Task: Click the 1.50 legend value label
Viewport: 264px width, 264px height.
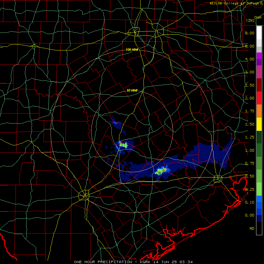Action: [x=250, y=124]
